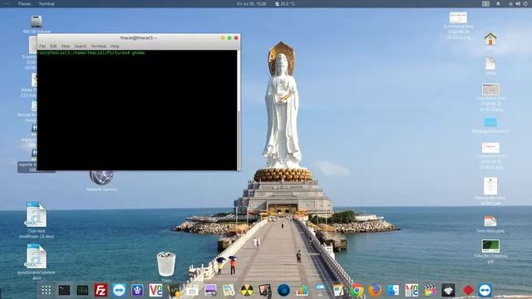Open the Edit menu in the terminal
The width and height of the screenshot is (532, 299).
[x=53, y=47]
